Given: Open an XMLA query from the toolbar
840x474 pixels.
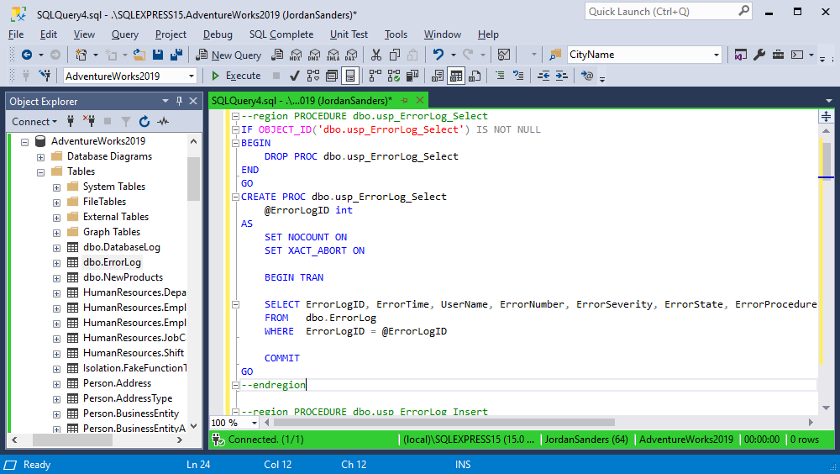Looking at the screenshot, I should (333, 55).
